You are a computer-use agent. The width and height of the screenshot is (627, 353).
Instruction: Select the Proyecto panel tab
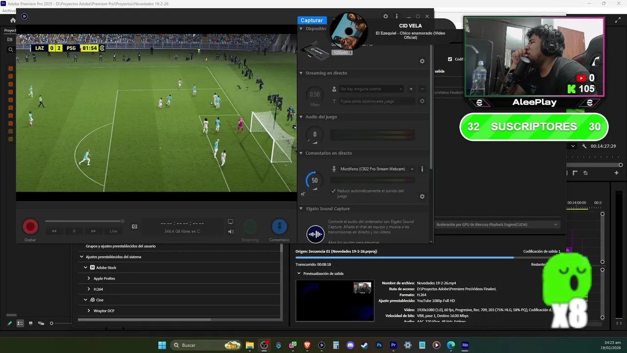pos(10,30)
